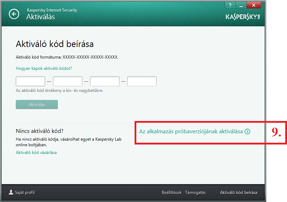
Task: Click the first activation code field
Action: [30, 81]
